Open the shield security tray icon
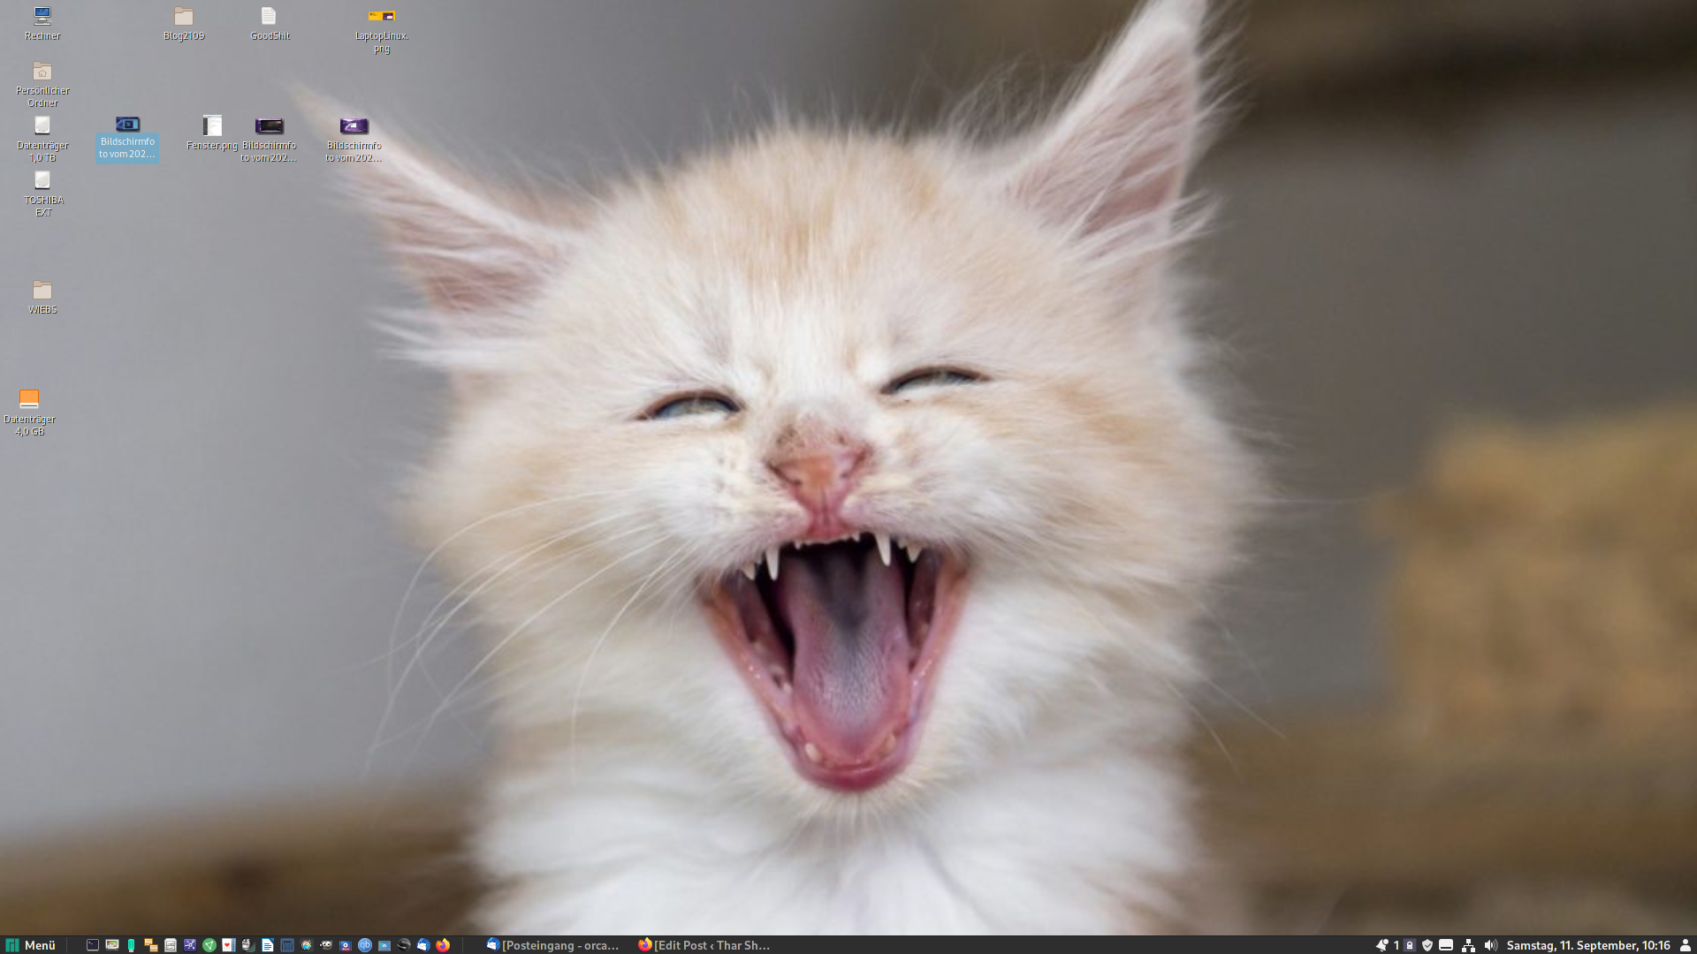This screenshot has width=1697, height=954. 1427,945
